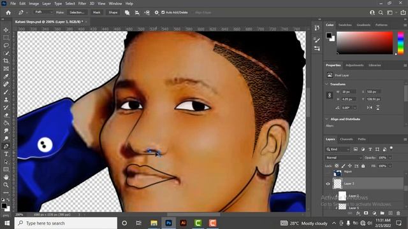
Task: Switch to the Channels tab
Action: click(346, 139)
